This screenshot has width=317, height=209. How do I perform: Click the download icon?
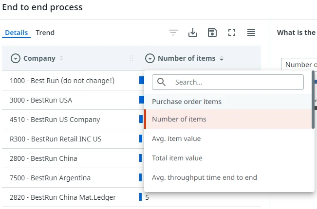coord(193,33)
